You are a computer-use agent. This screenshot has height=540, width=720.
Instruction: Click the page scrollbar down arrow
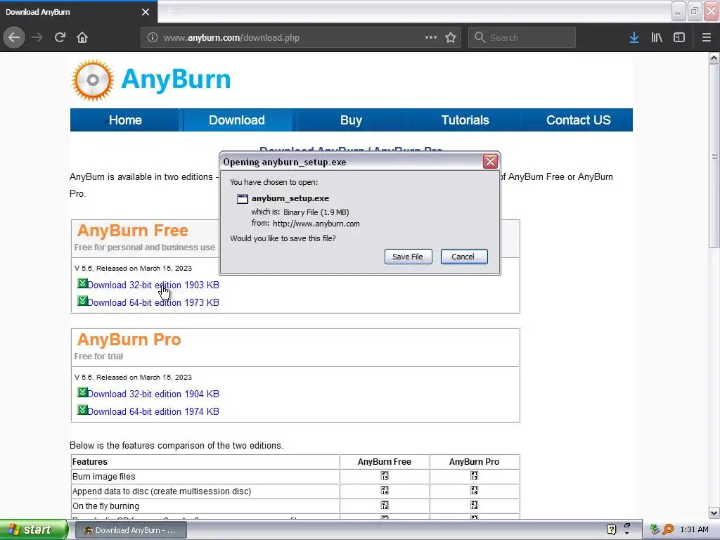[714, 513]
